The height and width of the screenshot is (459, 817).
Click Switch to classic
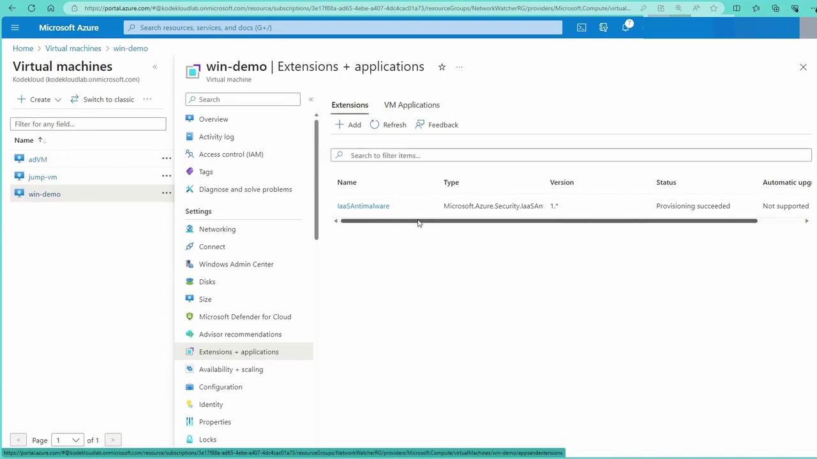click(102, 99)
